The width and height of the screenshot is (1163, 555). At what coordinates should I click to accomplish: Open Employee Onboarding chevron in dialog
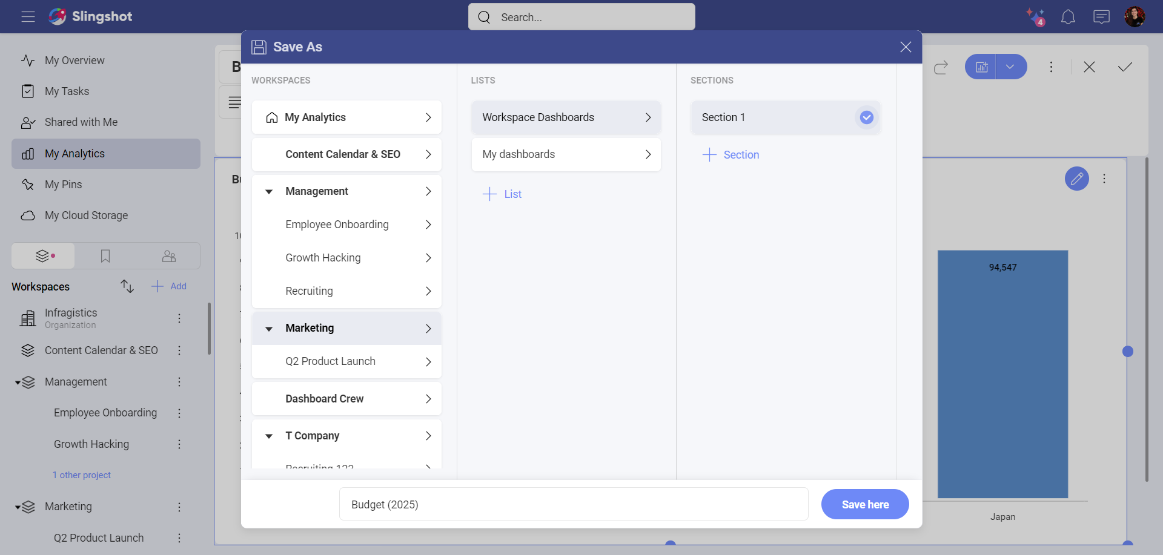click(428, 225)
